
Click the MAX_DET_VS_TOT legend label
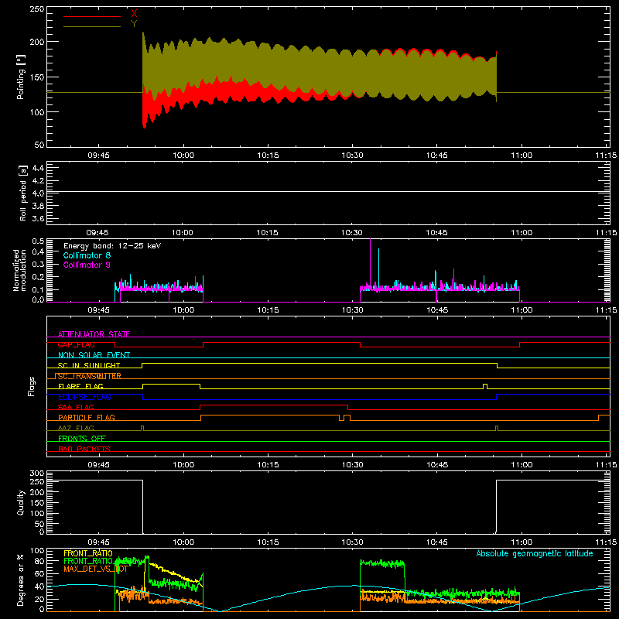click(x=95, y=569)
